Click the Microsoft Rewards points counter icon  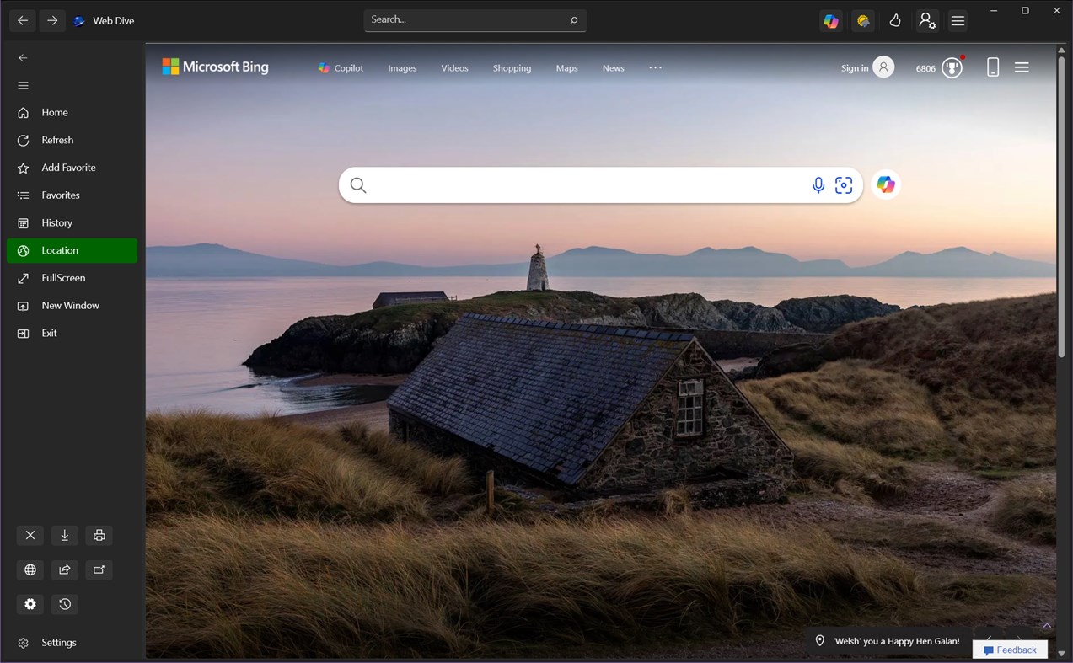tap(952, 67)
